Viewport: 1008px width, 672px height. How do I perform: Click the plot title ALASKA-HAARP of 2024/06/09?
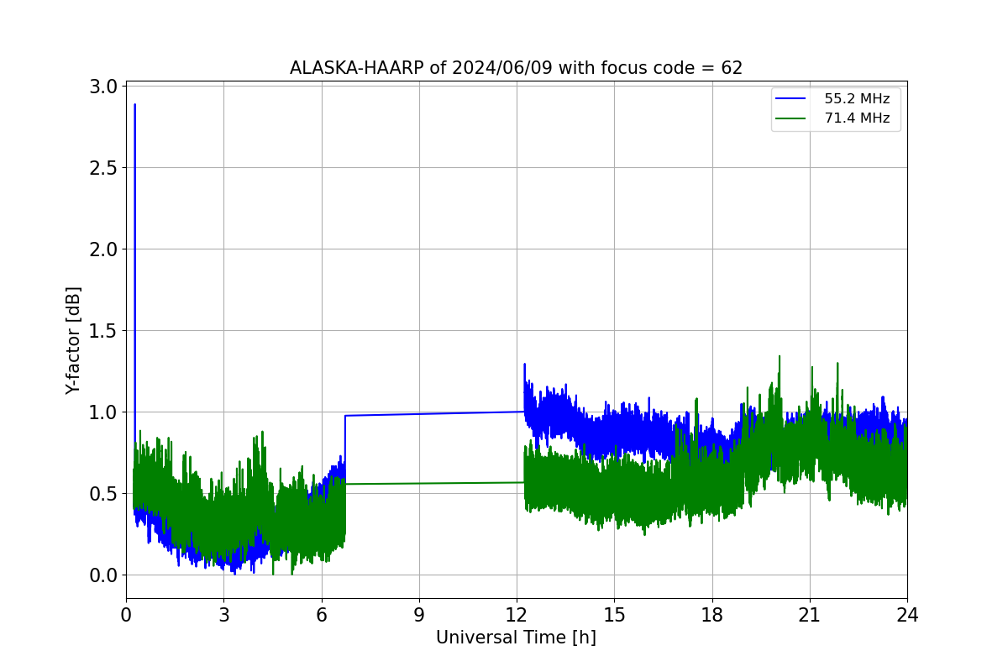pos(516,68)
